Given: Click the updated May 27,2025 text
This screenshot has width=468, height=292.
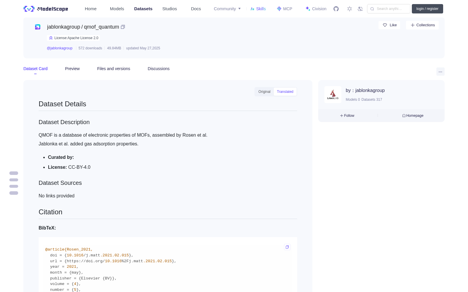Looking at the screenshot, I should coord(143,48).
